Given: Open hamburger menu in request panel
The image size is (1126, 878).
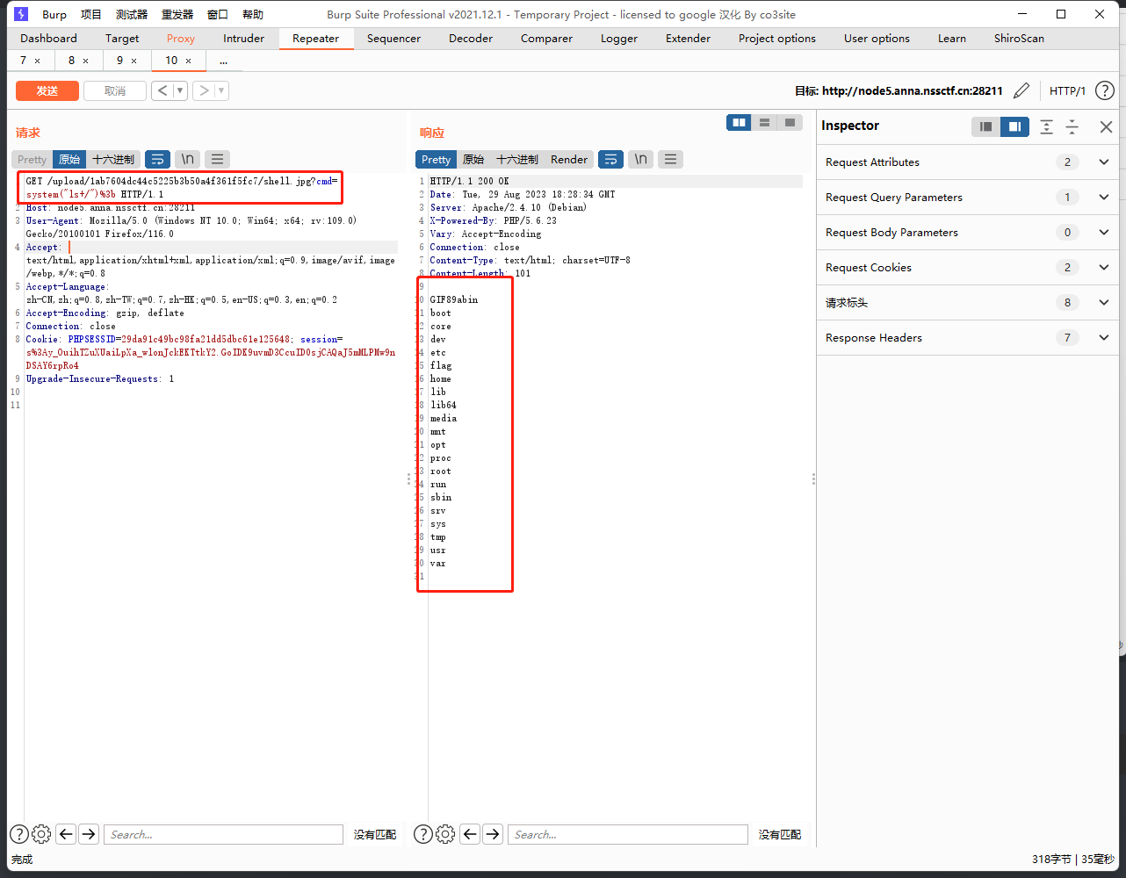Looking at the screenshot, I should pos(217,159).
